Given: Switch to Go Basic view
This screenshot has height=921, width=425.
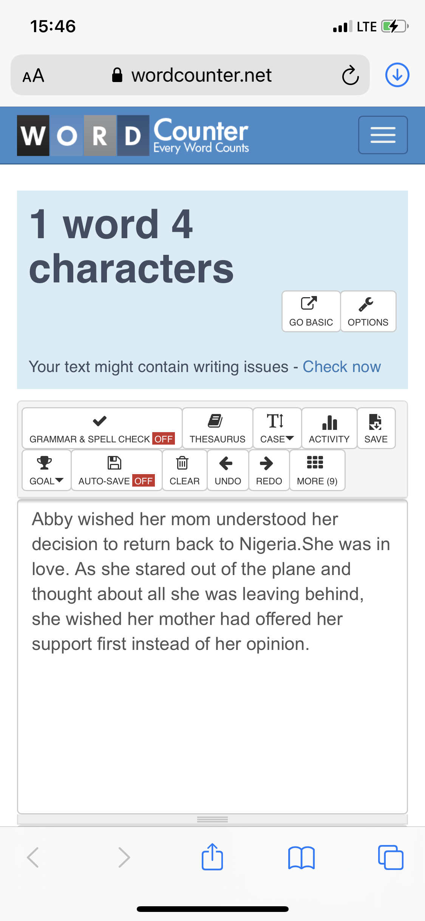Looking at the screenshot, I should [311, 312].
